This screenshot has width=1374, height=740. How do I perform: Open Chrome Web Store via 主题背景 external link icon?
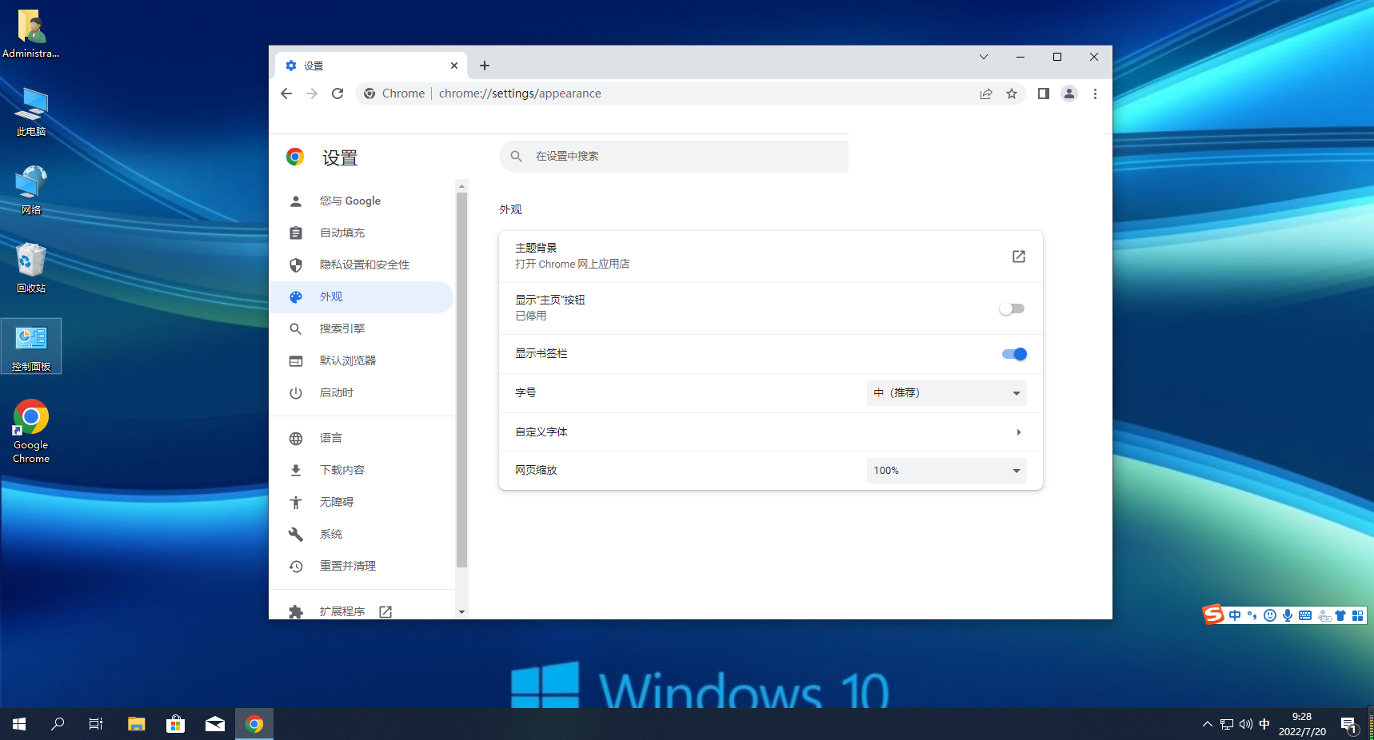1018,257
